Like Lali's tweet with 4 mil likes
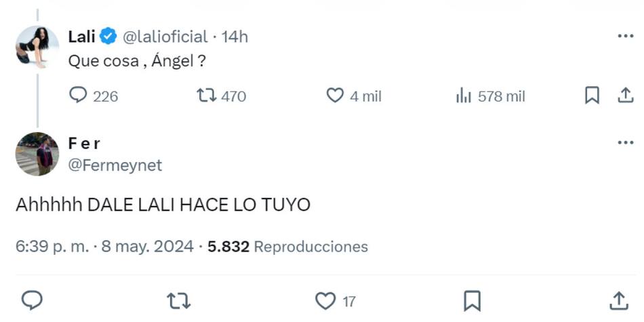Viewport: 644px width, 322px height. pyautogui.click(x=335, y=96)
